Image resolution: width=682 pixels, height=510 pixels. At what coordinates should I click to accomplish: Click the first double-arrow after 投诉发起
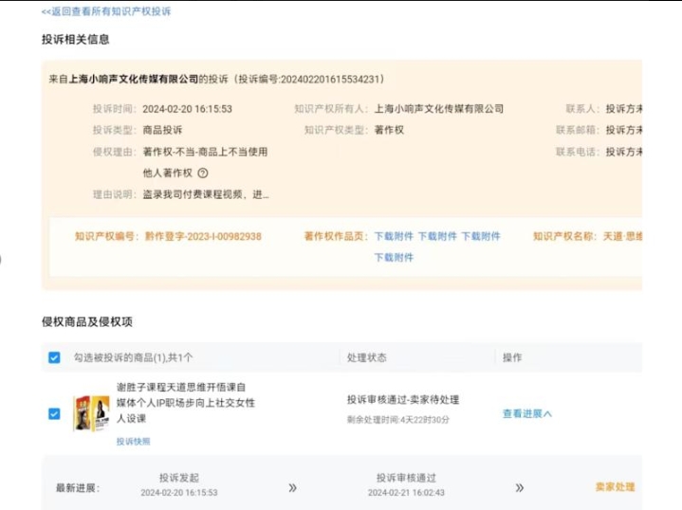[x=292, y=487]
